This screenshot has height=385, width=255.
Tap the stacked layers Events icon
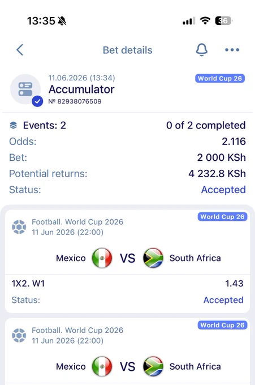(13, 125)
